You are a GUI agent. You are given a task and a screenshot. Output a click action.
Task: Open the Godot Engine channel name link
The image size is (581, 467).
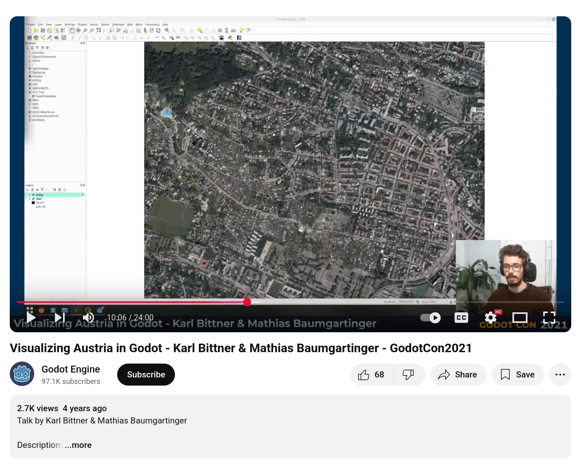(x=71, y=369)
